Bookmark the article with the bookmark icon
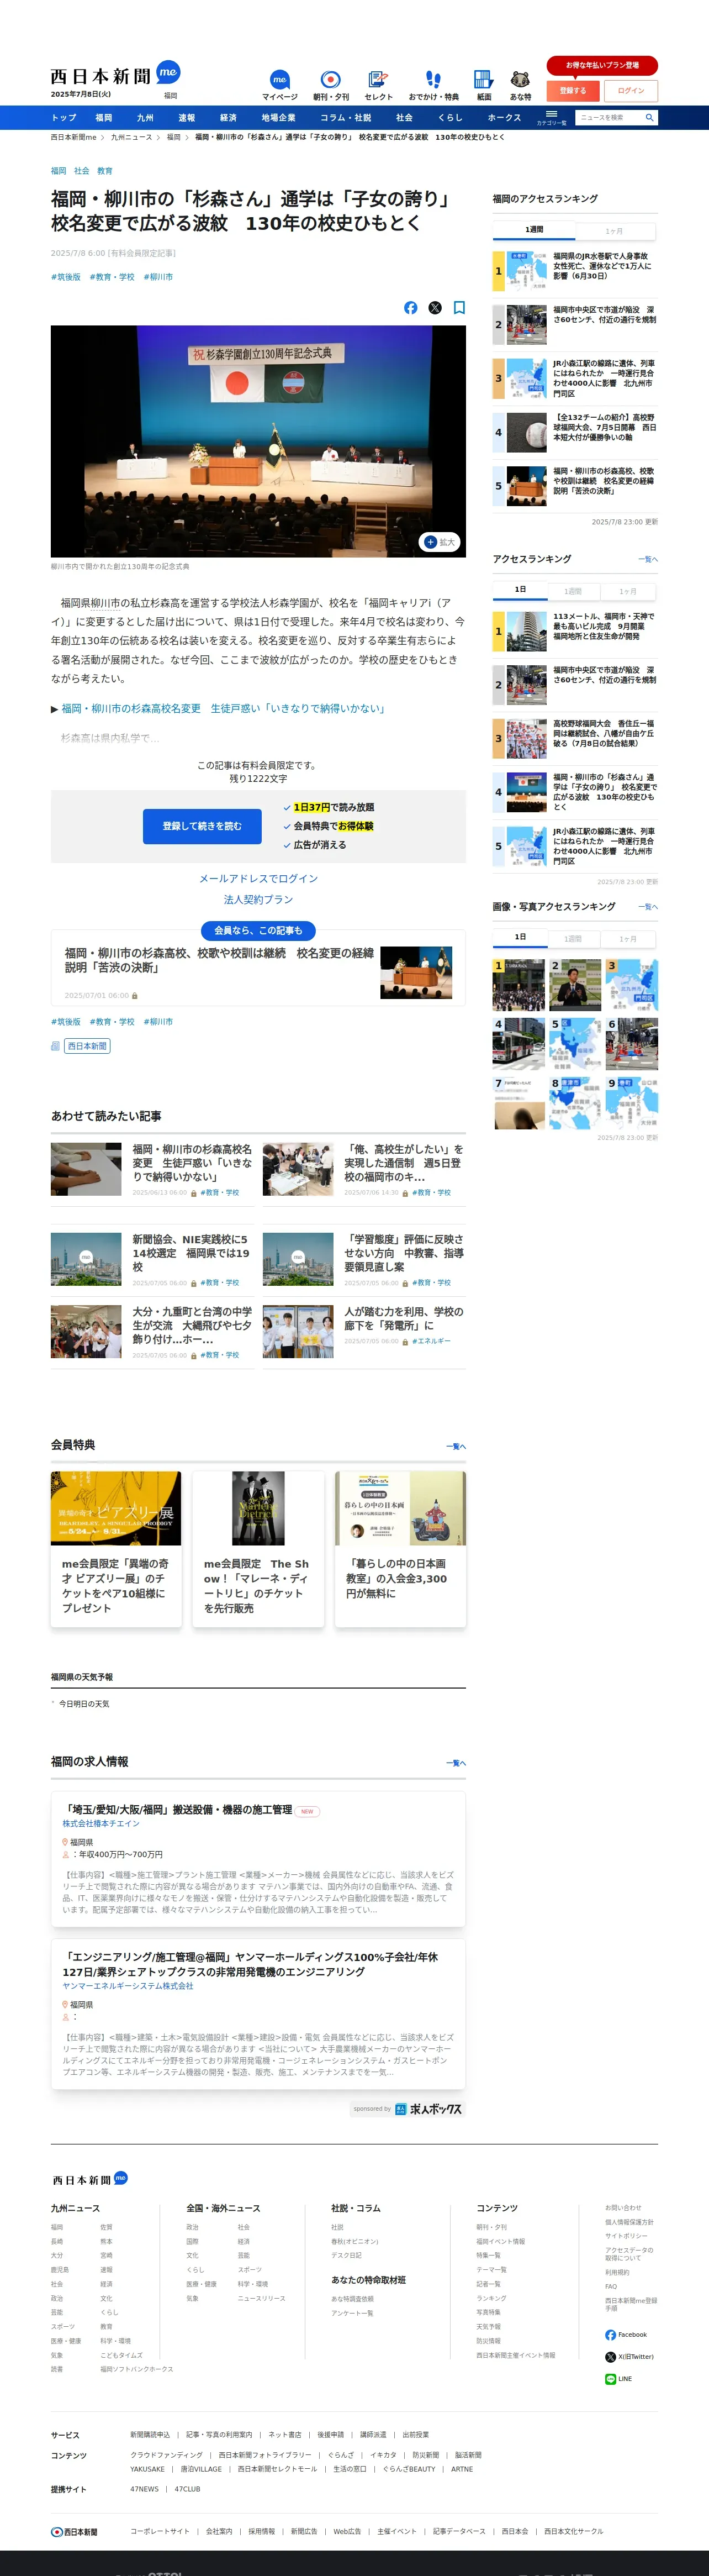This screenshot has width=709, height=2576. [x=459, y=308]
